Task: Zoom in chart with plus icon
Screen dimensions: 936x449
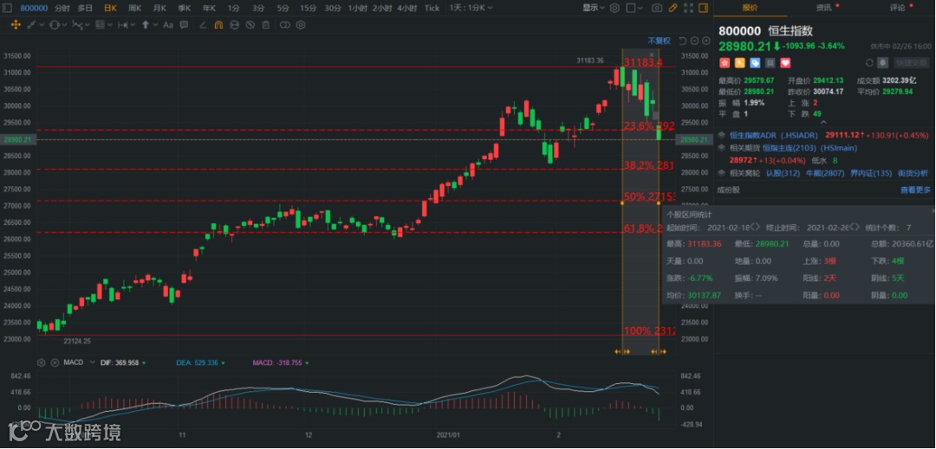Action: pyautogui.click(x=706, y=41)
